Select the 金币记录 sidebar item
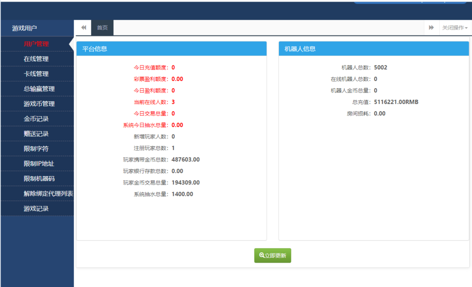 click(37, 119)
